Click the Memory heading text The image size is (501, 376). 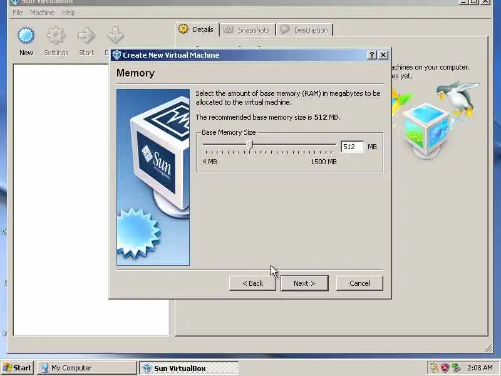pyautogui.click(x=135, y=73)
